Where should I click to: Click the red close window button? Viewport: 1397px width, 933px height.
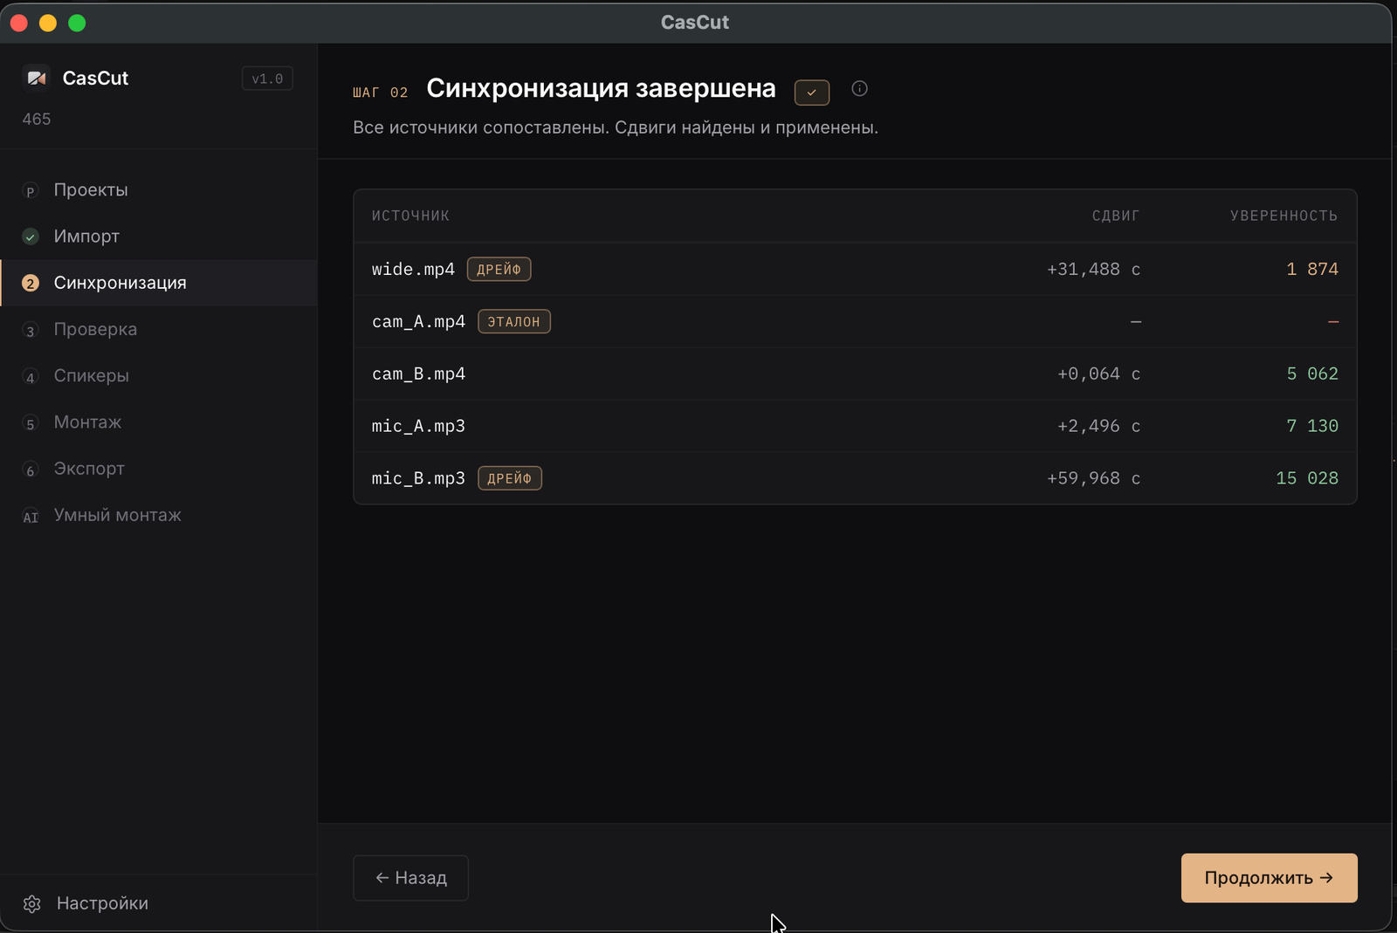19,23
